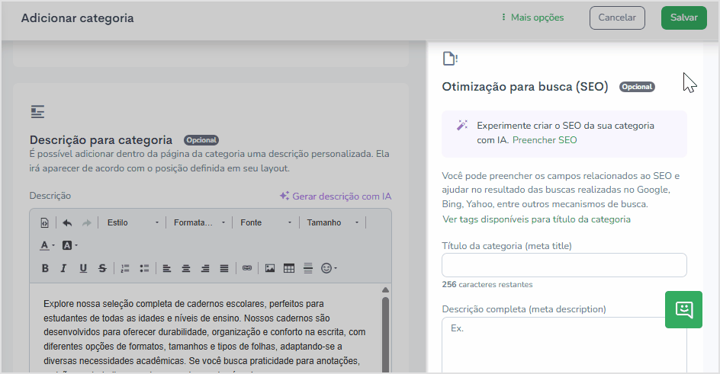Open the emoji picker
This screenshot has height=374, width=720.
(x=329, y=268)
